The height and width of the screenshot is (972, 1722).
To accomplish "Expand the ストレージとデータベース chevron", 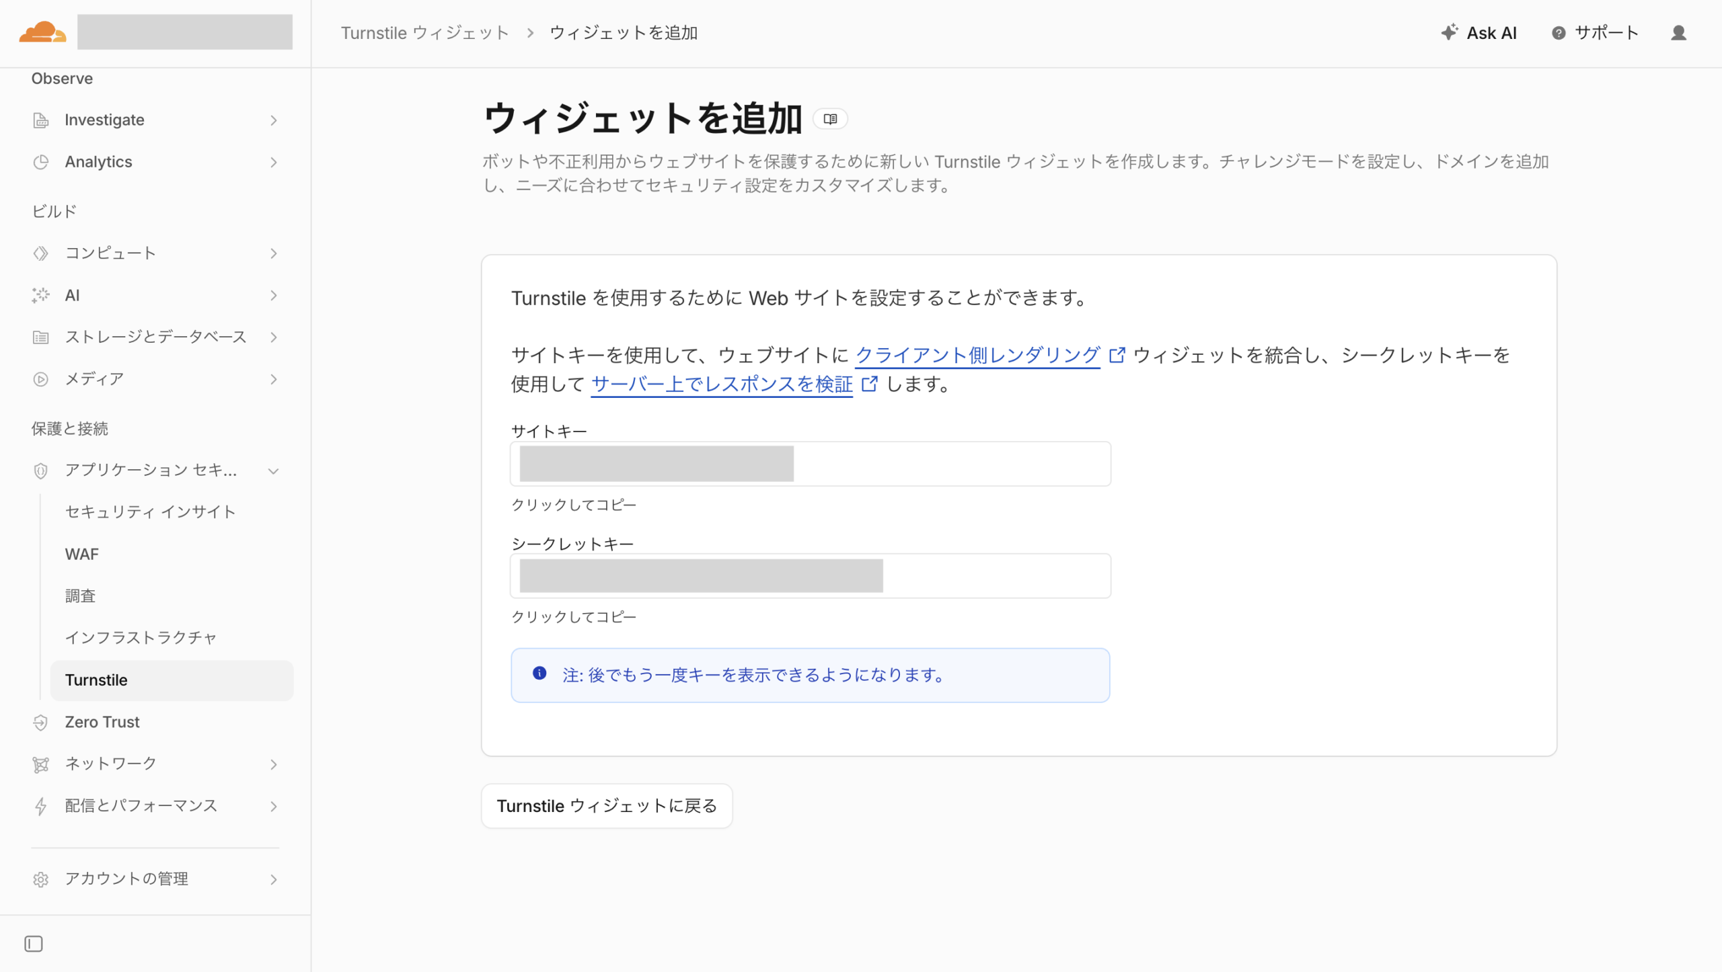I will tap(274, 337).
